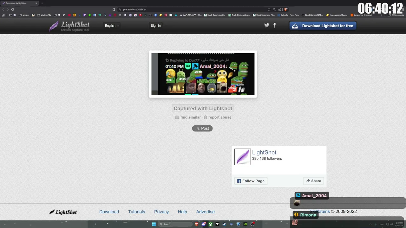Screen dimensions: 406x228
Task: Open the All Bookmarks folder
Action: tap(396, 15)
